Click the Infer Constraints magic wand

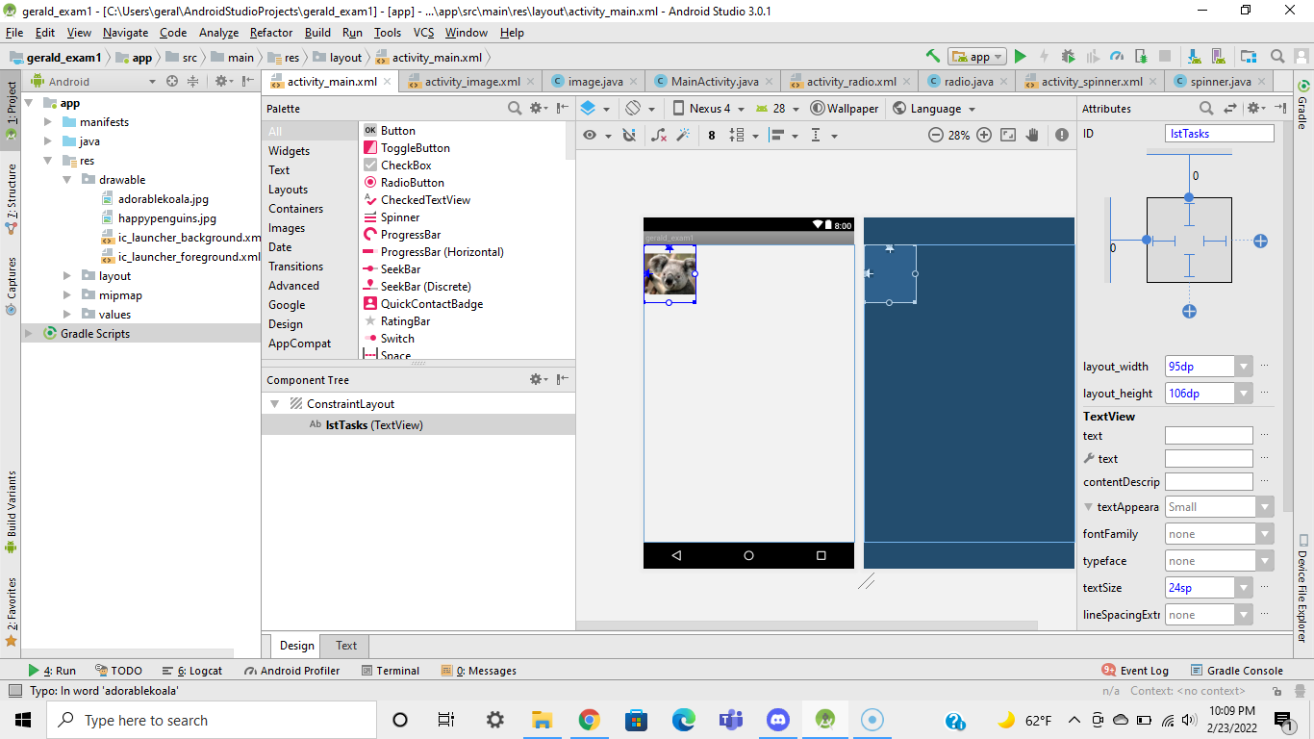pos(684,135)
